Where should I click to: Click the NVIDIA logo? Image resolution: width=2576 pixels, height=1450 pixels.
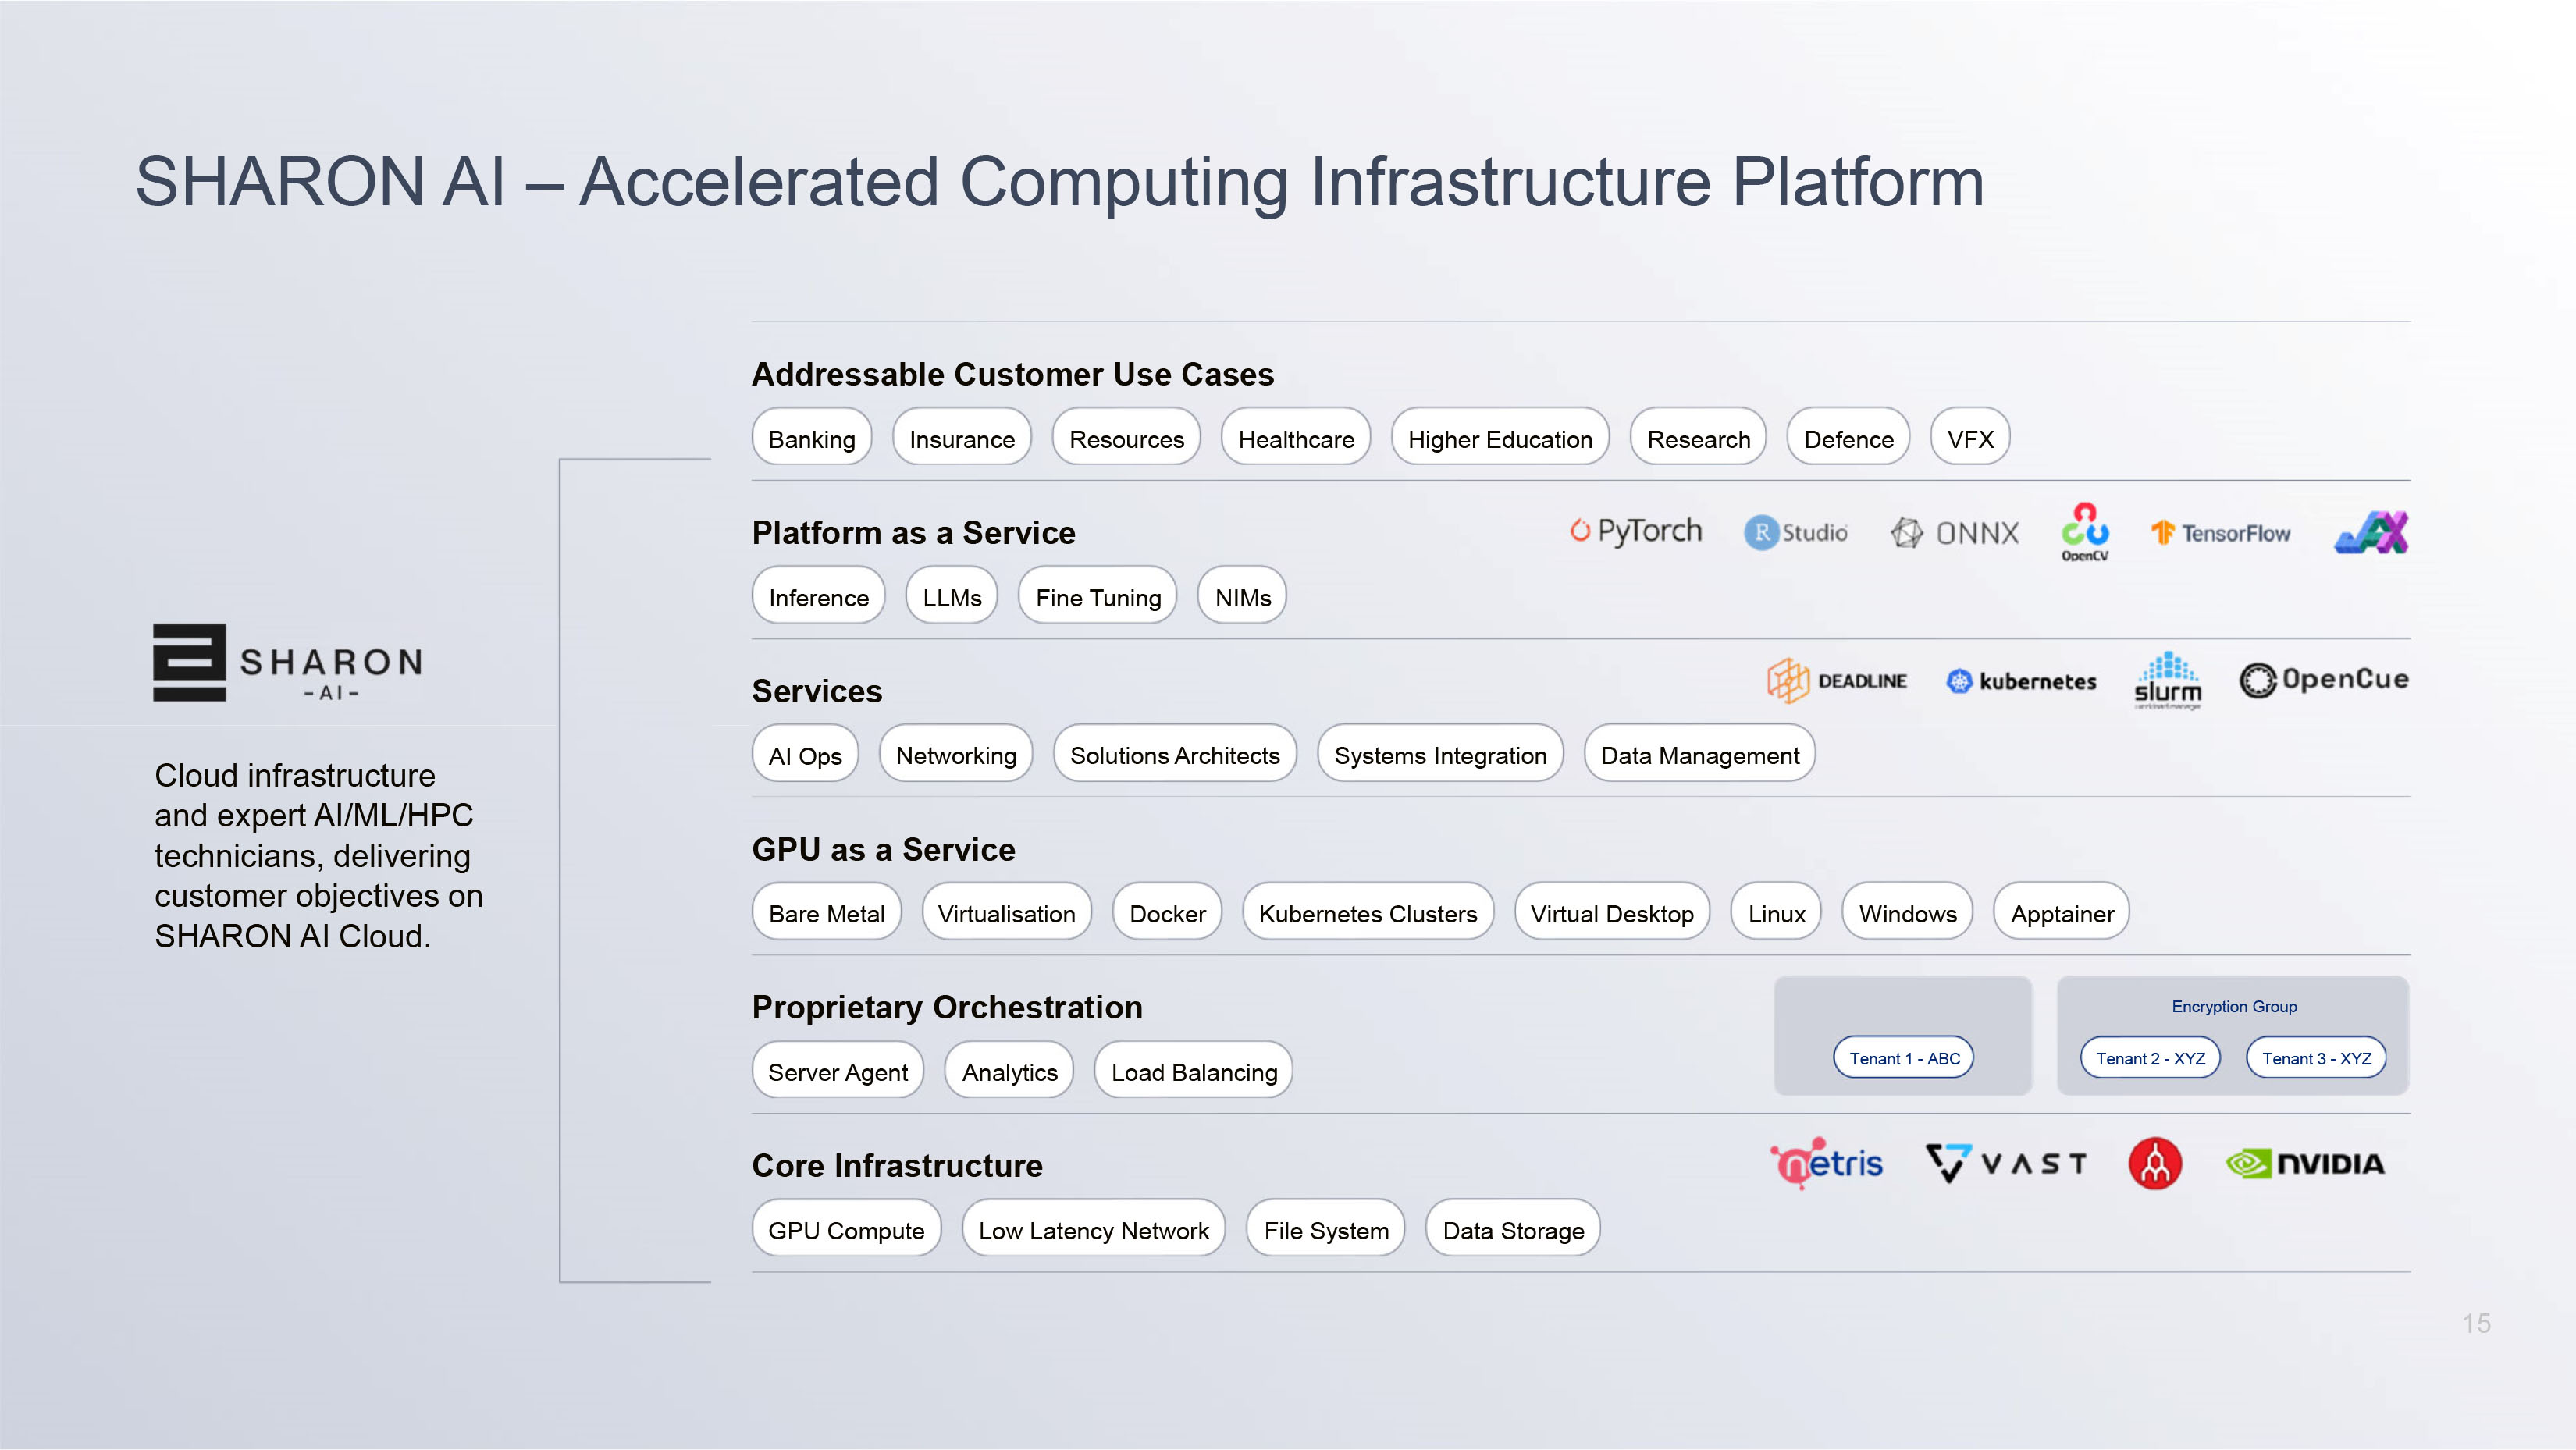[x=2305, y=1163]
